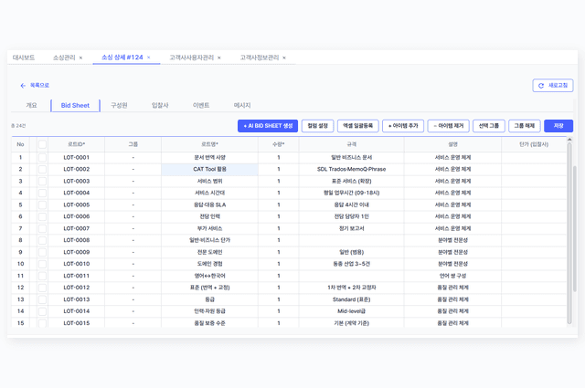Viewport: 585px width, 388px height.
Task: Select the LOT-0008 row checkbox
Action: (x=43, y=240)
